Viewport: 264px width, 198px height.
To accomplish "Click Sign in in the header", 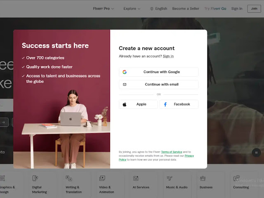I will coord(236,9).
